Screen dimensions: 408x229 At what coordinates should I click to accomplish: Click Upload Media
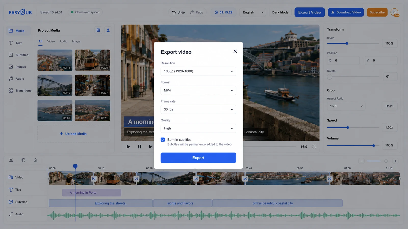click(x=74, y=134)
